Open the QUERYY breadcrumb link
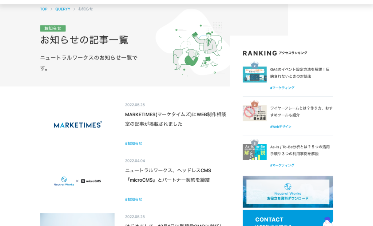 (63, 9)
